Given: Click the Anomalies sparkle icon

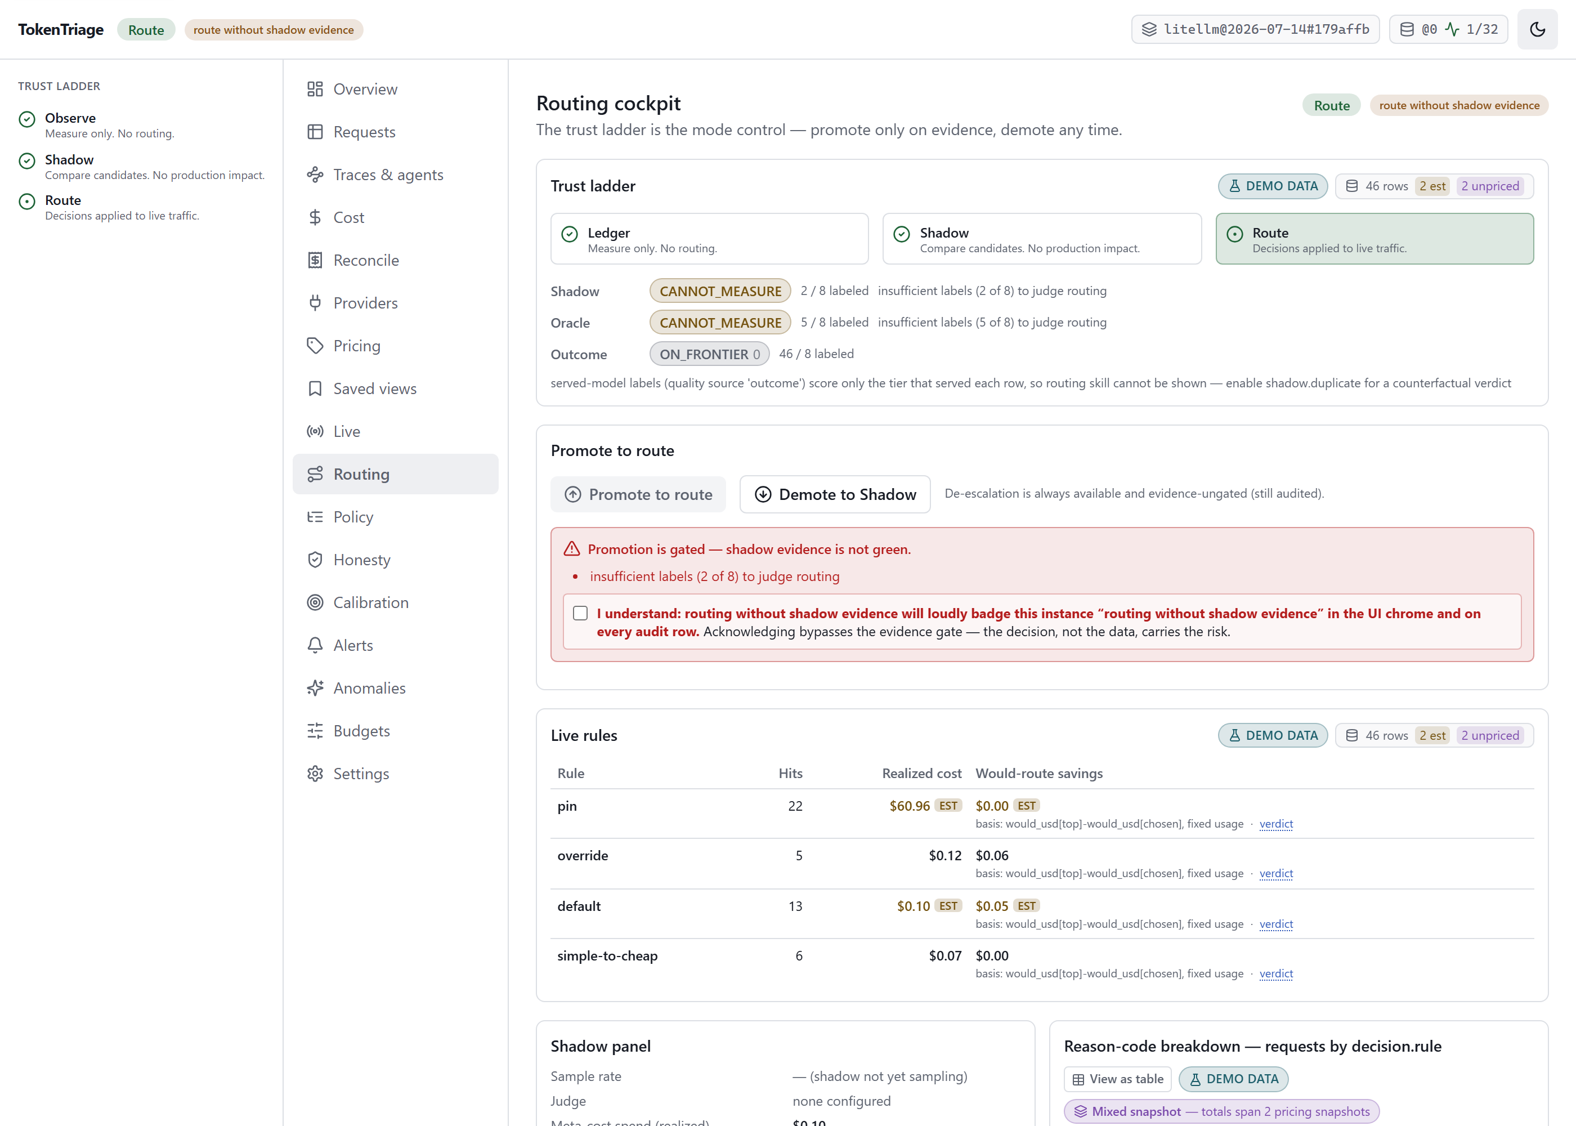Looking at the screenshot, I should coord(315,688).
